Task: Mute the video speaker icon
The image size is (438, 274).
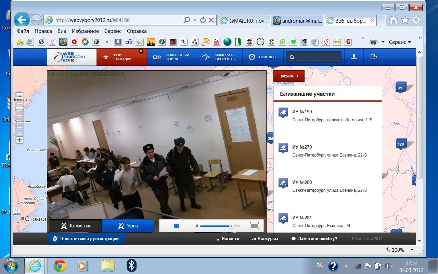Action: click(x=197, y=226)
